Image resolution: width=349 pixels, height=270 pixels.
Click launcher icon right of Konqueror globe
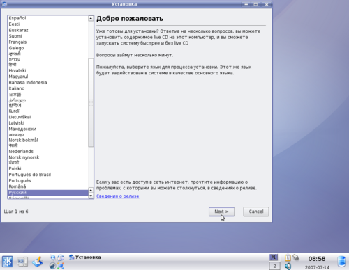61,257
